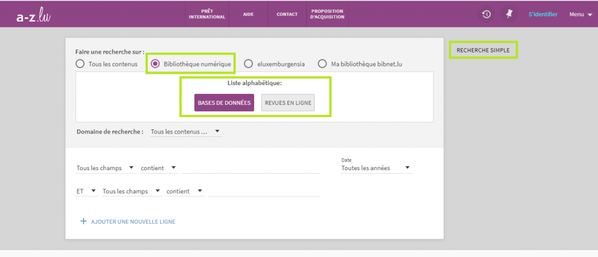The width and height of the screenshot is (598, 257).
Task: Open the Aide menu item
Action: tap(248, 14)
